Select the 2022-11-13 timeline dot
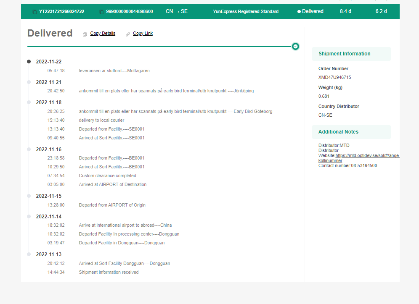 [29, 254]
